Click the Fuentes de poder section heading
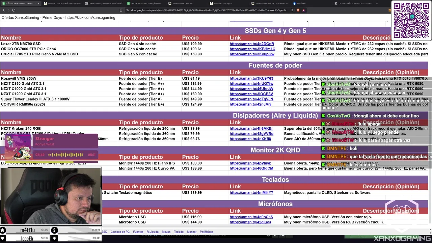The image size is (432, 243). click(x=275, y=65)
